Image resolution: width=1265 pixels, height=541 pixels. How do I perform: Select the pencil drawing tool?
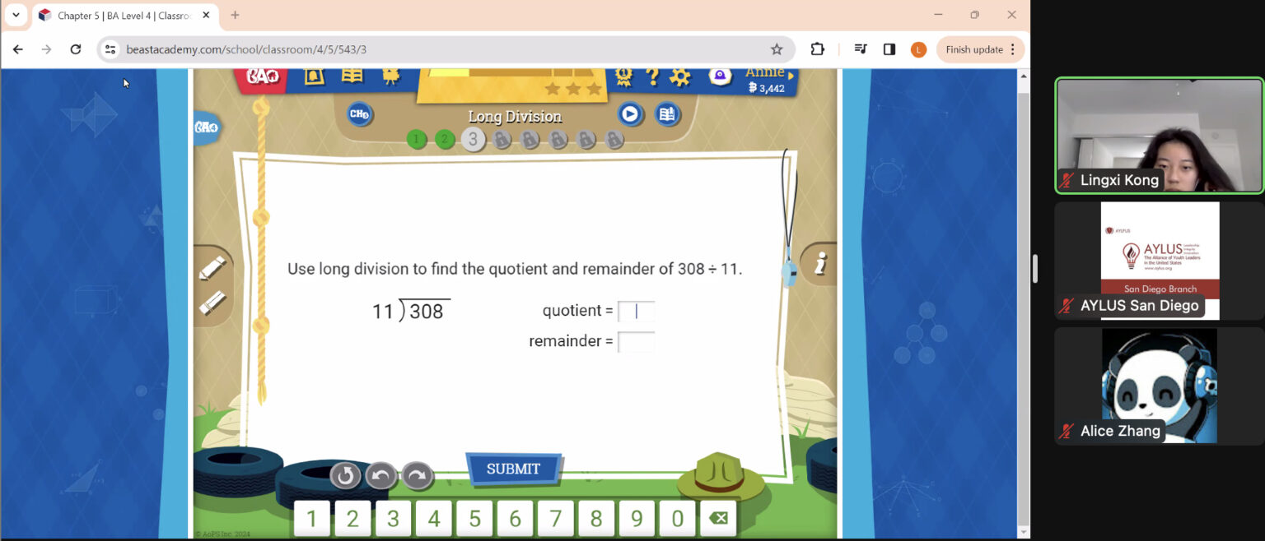click(212, 268)
